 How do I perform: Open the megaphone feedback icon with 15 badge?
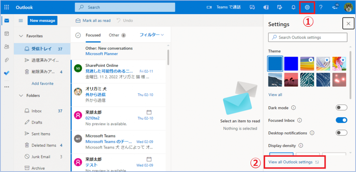click(x=335, y=7)
